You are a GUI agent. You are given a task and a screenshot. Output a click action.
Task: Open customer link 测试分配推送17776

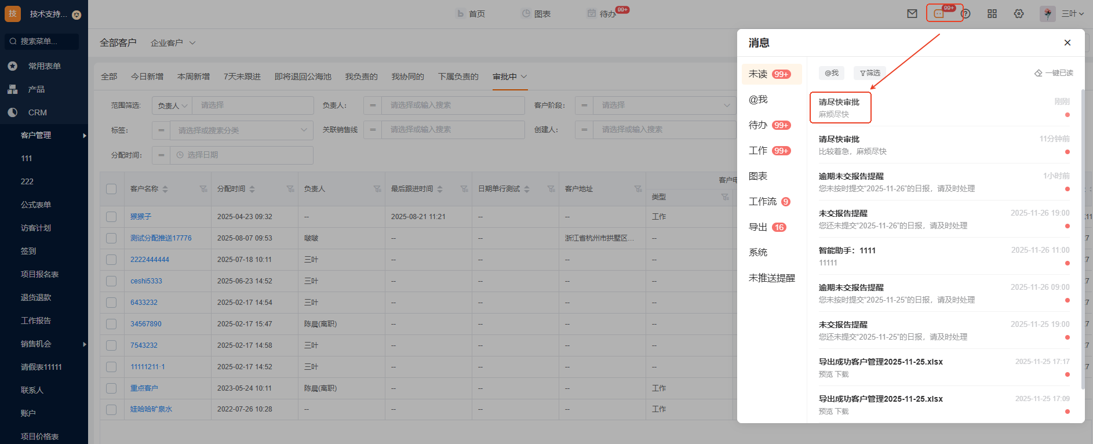(x=161, y=238)
